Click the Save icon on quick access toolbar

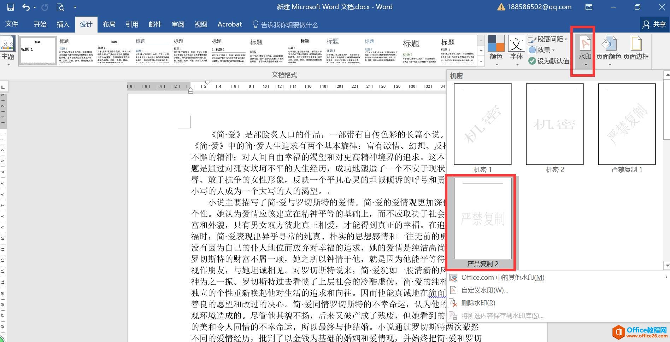point(11,7)
